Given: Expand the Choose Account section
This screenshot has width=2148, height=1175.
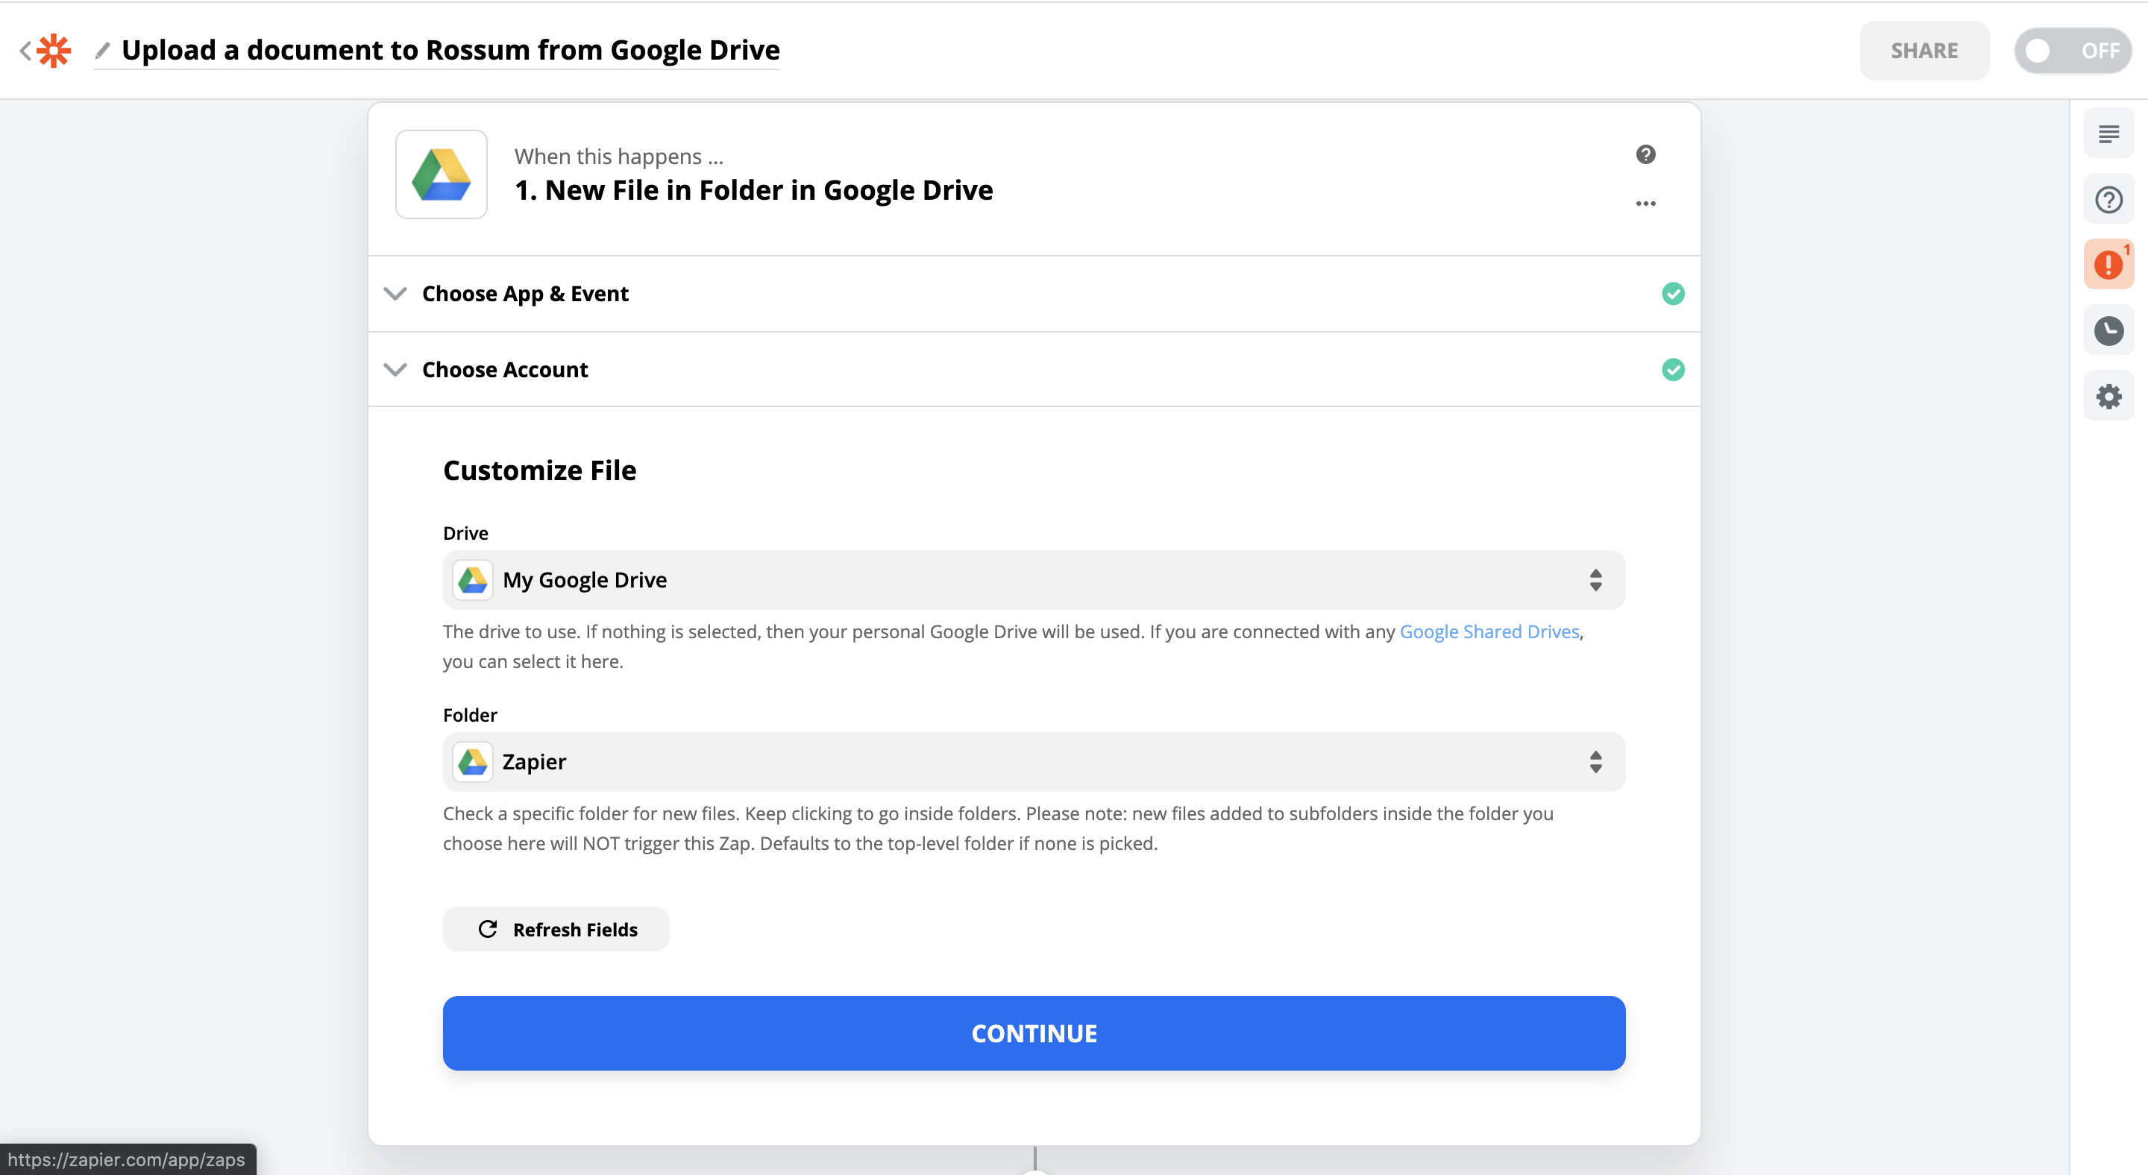Looking at the screenshot, I should (x=504, y=369).
